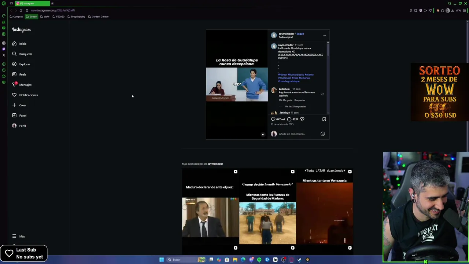The image size is (469, 264).
Task: Open the browser AI assistant button
Action: (458, 11)
